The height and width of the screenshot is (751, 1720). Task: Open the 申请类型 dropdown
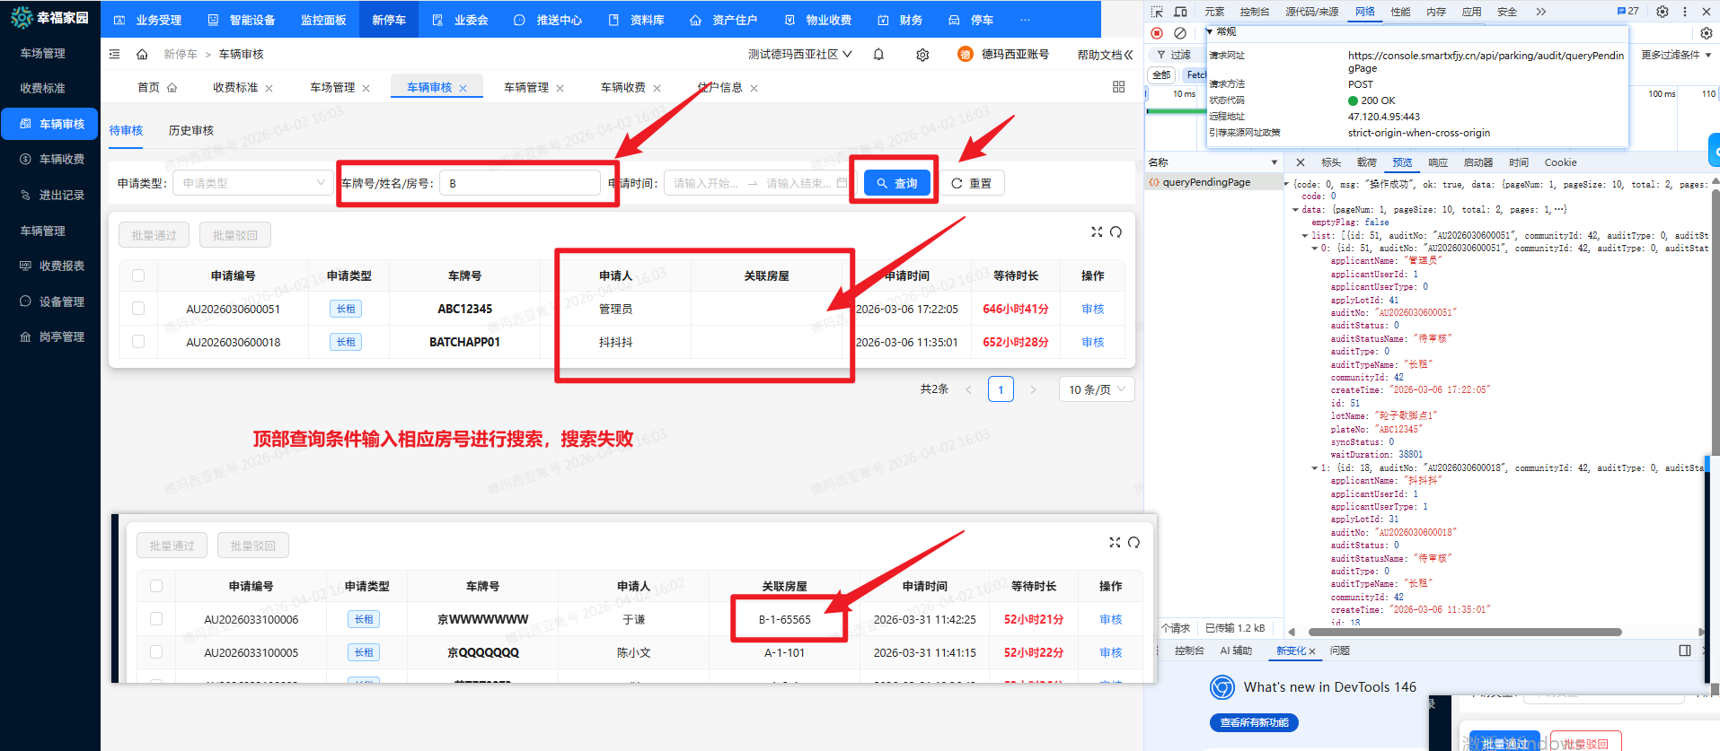coord(252,183)
